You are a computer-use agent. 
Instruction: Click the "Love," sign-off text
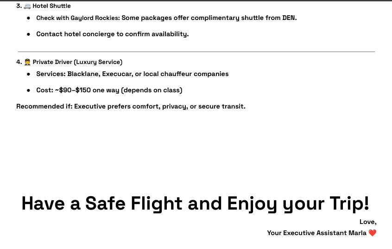click(x=368, y=222)
